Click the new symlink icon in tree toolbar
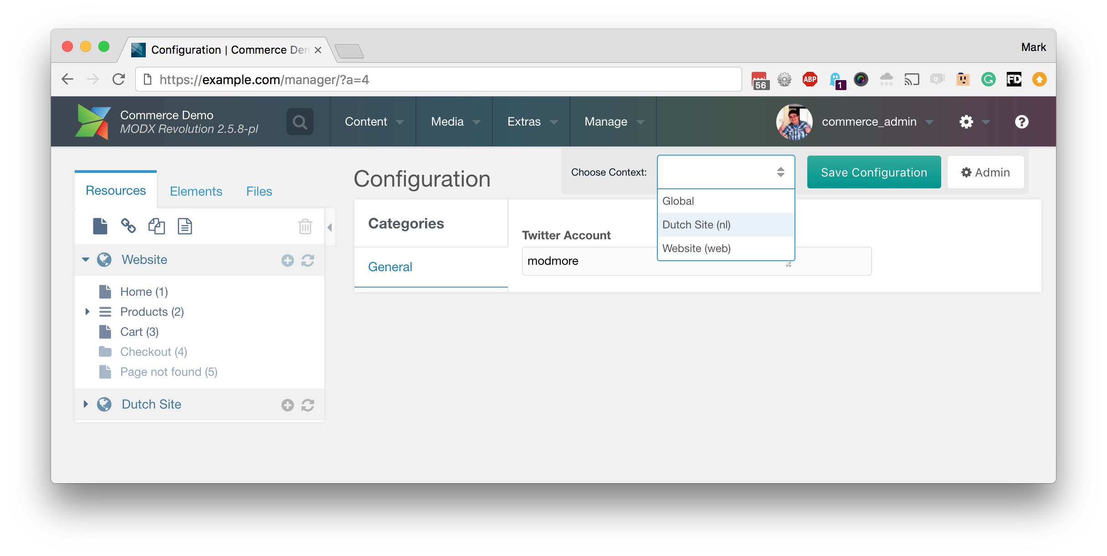 [x=156, y=226]
